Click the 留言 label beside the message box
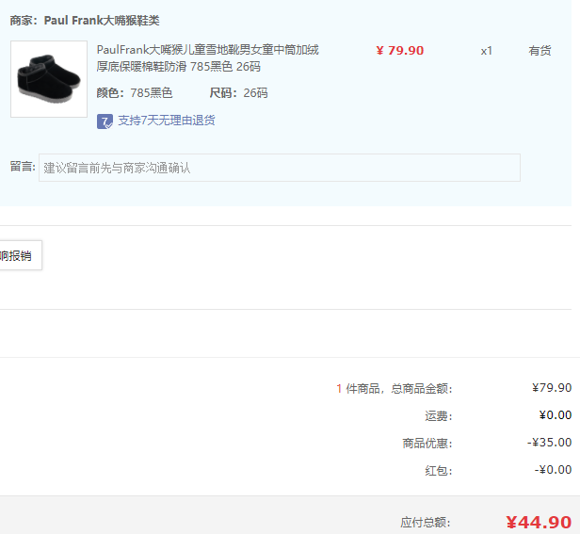The image size is (580, 534). coord(22,167)
